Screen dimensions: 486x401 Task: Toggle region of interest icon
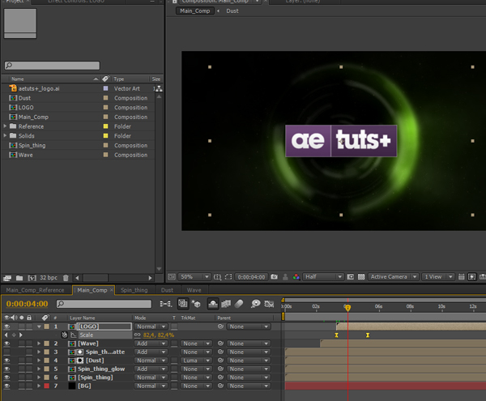(x=350, y=277)
